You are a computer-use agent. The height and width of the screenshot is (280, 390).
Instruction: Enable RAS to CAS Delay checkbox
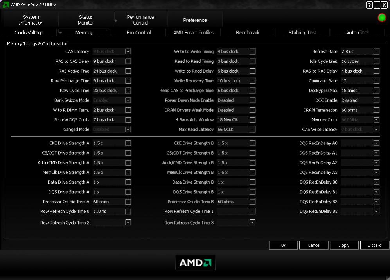(x=128, y=61)
